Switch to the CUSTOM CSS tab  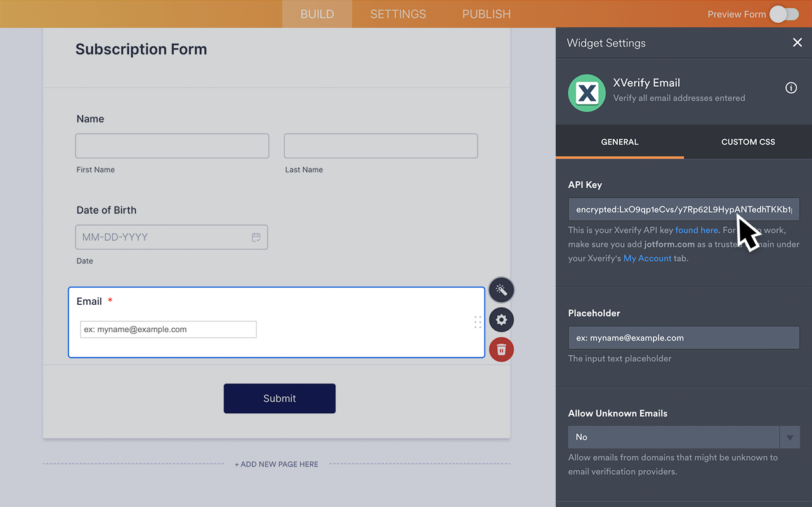coord(747,141)
